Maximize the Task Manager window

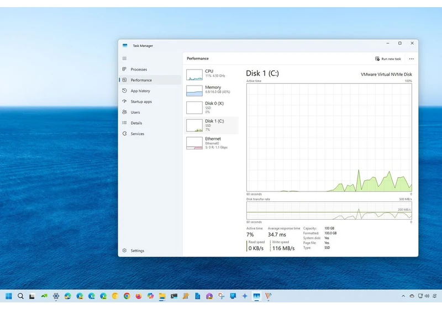tap(399, 43)
